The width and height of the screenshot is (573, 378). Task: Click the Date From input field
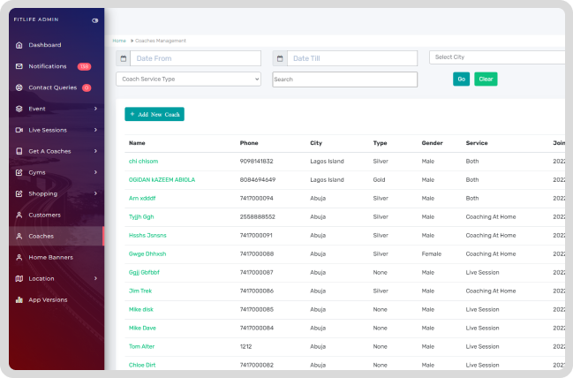[x=195, y=58]
